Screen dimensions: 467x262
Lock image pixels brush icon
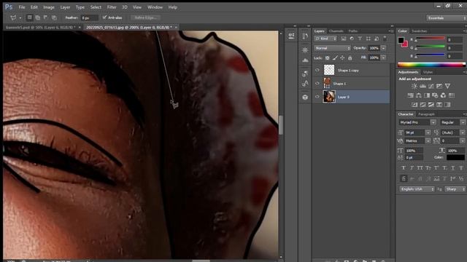point(335,58)
